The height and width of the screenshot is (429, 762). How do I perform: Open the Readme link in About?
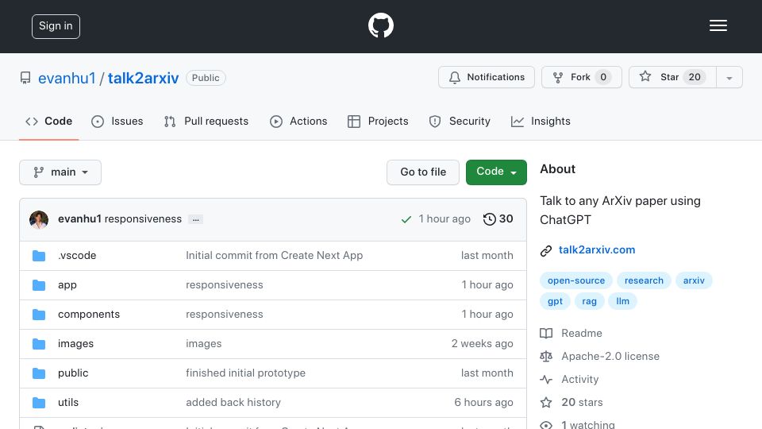click(581, 333)
